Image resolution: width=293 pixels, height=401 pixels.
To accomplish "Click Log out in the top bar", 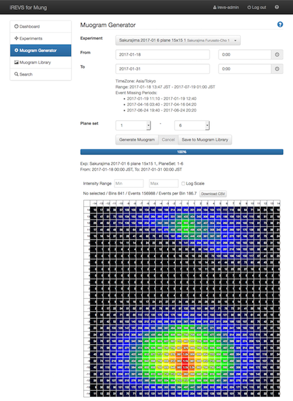I will coord(257,8).
